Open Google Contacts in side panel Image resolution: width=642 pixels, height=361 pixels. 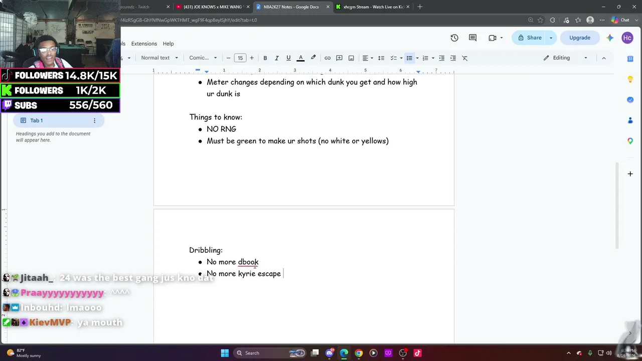pyautogui.click(x=630, y=120)
